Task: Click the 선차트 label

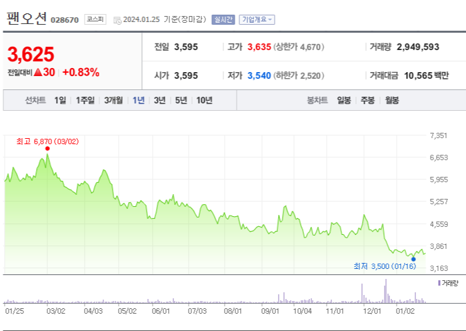Action: tap(35, 100)
